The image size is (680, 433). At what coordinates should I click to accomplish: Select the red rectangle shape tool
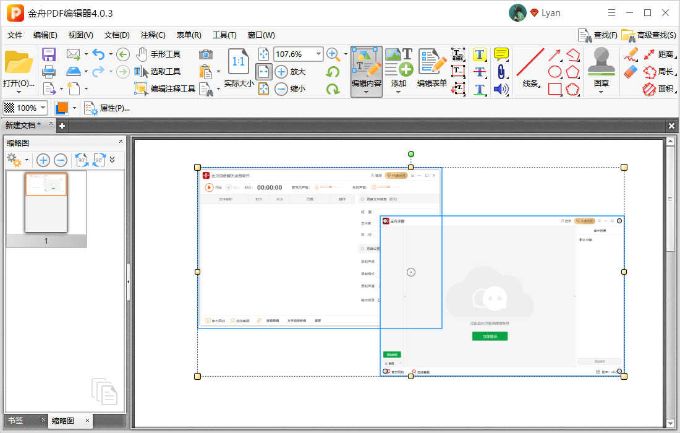[555, 89]
